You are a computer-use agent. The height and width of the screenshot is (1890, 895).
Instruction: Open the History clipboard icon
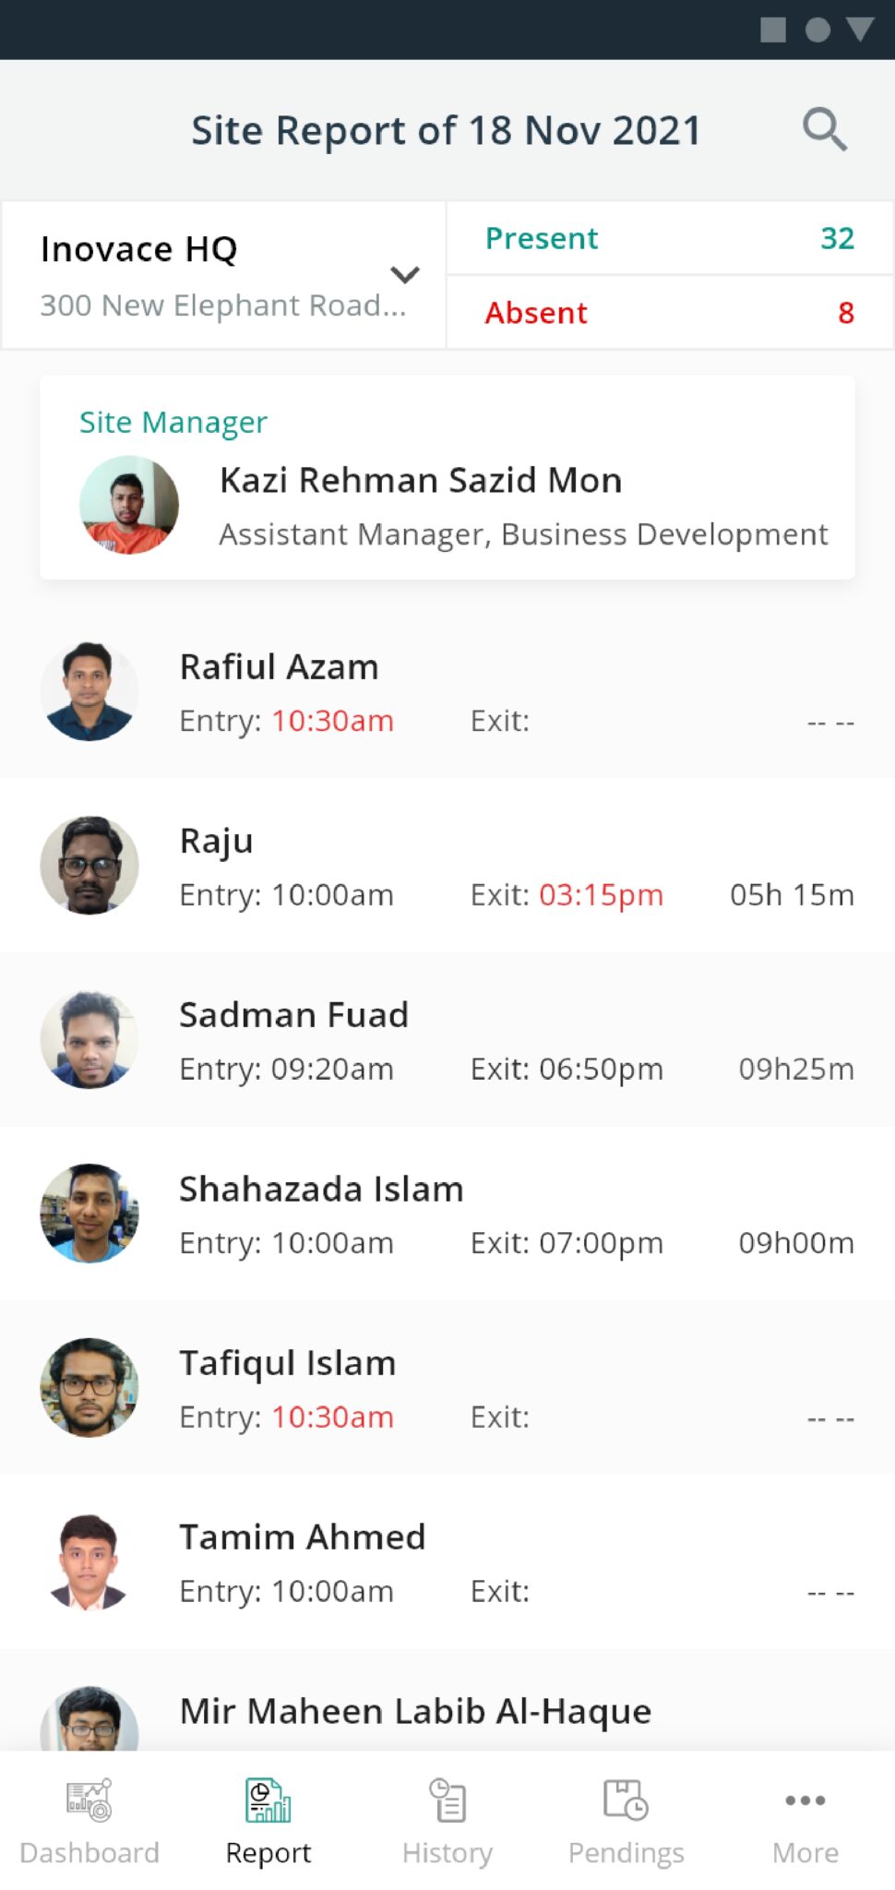(x=447, y=1800)
